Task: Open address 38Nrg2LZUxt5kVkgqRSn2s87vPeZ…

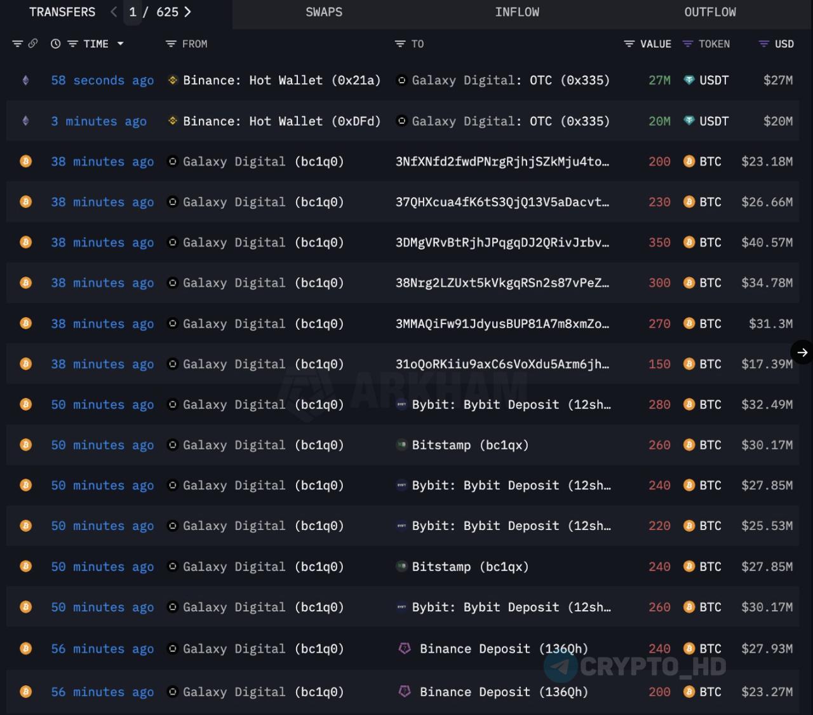Action: [502, 283]
